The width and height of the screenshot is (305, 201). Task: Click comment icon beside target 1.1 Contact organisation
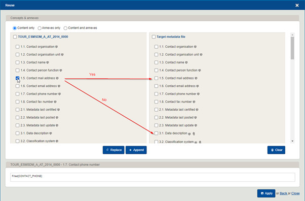click(x=195, y=47)
